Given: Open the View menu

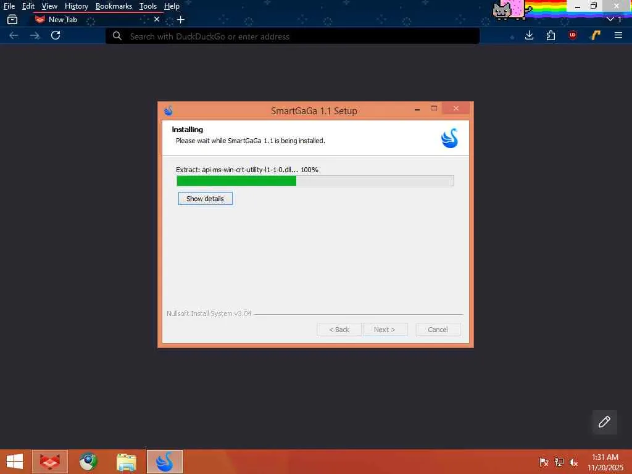Looking at the screenshot, I should pyautogui.click(x=49, y=6).
